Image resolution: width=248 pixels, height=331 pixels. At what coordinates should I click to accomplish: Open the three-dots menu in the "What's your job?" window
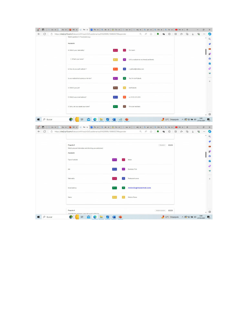click(204, 34)
